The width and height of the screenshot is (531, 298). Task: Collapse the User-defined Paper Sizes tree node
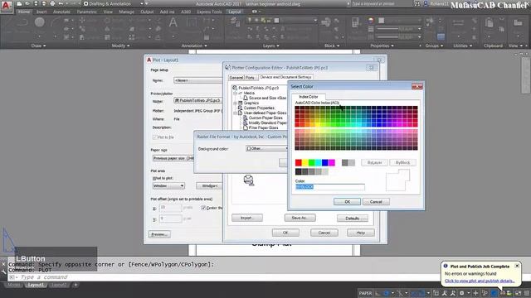235,113
